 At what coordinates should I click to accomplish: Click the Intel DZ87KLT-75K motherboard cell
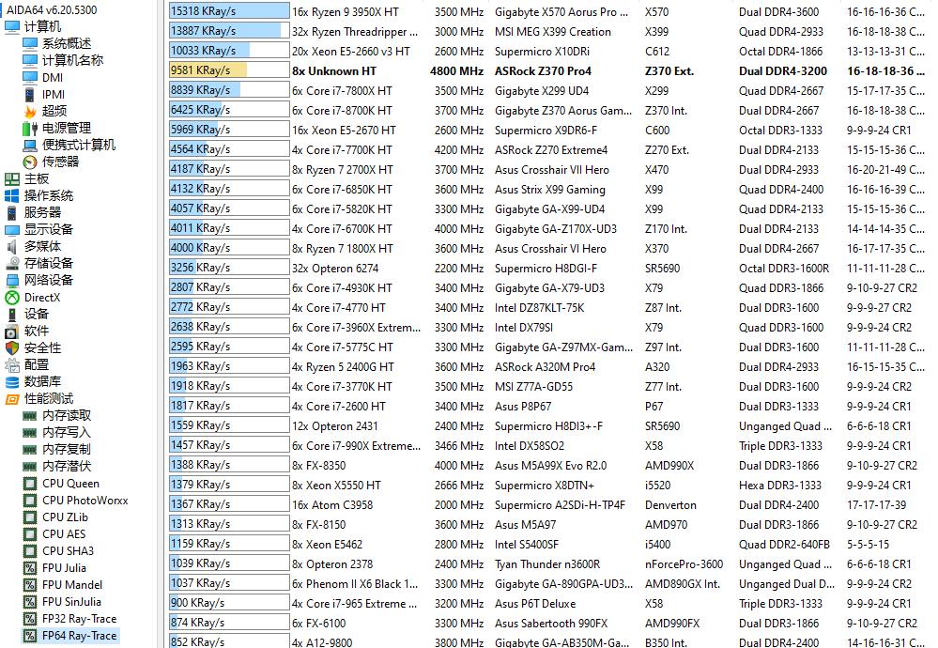[x=539, y=307]
